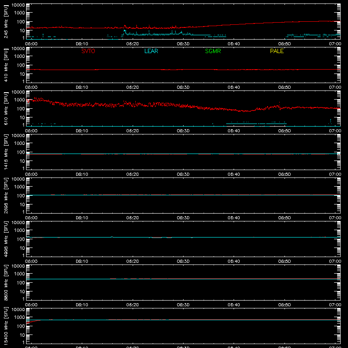Click the 06:50 tick under the 2695 MHz plot
Screen dimensions: 348x348
pyautogui.click(x=284, y=218)
